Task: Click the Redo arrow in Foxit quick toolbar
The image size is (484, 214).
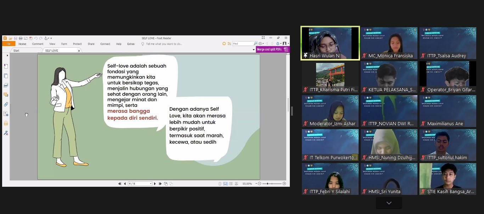Action: [41, 38]
